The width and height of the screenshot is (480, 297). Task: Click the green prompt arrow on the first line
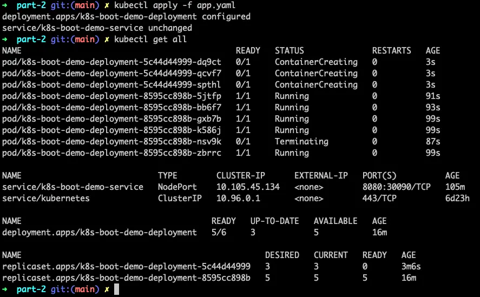point(5,5)
